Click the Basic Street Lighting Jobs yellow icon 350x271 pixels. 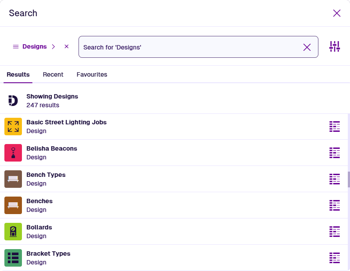click(x=13, y=127)
